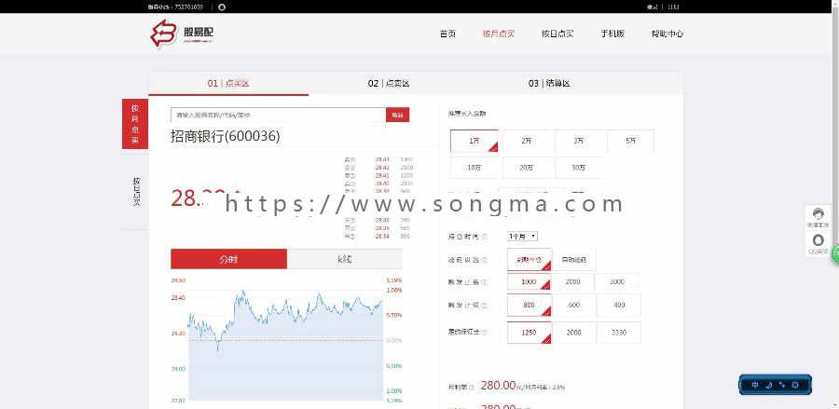Screen dimensions: 839x409
Task: Switch to the 01 点买区 tab
Action: (228, 84)
